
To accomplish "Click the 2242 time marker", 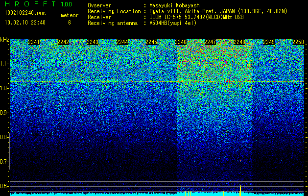I will pos(63,42).
